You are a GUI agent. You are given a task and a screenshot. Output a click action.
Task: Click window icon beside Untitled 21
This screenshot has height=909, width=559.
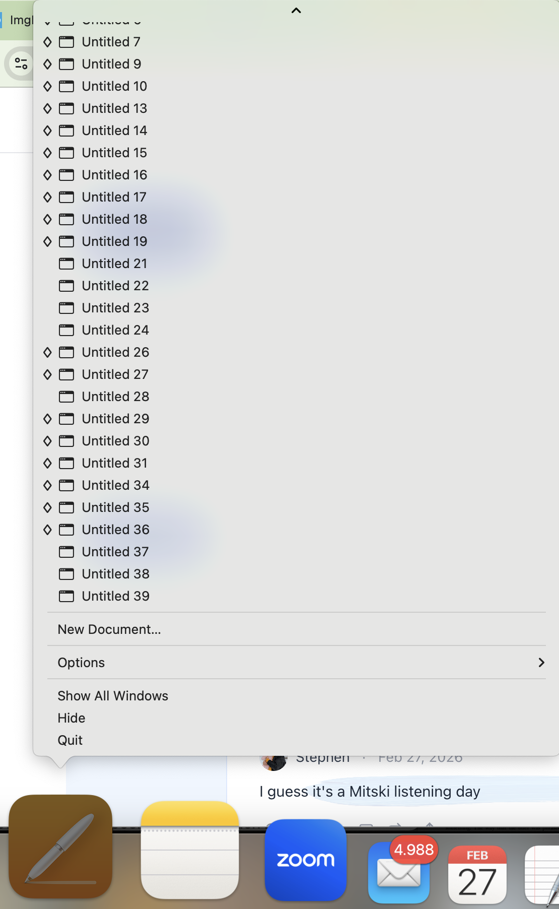point(66,264)
